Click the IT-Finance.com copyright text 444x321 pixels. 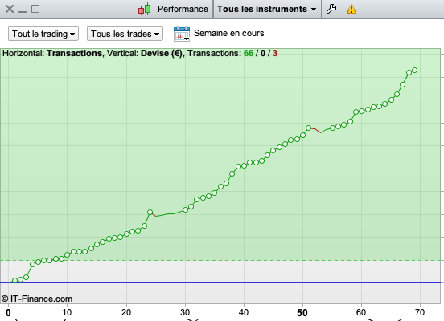click(x=37, y=299)
